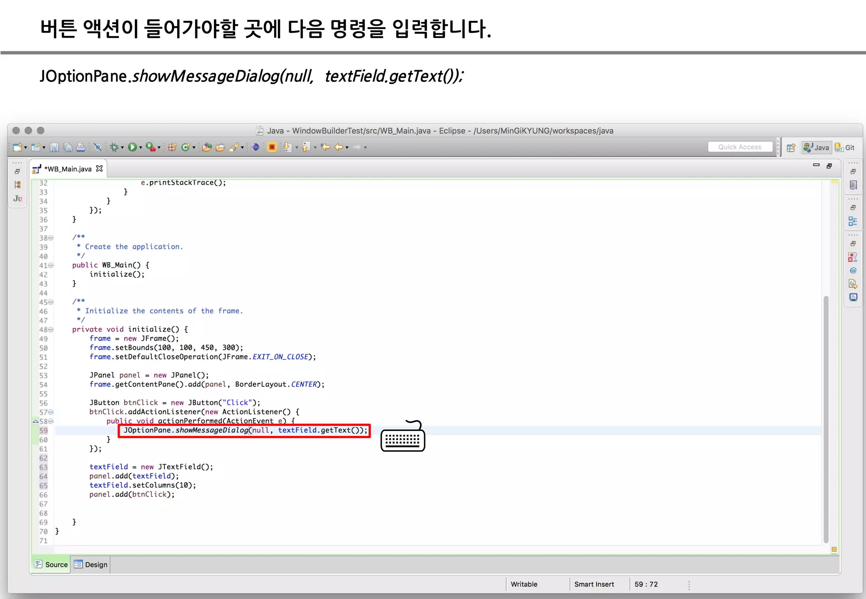Restore the left trim view stack
866x599 pixels.
click(17, 172)
